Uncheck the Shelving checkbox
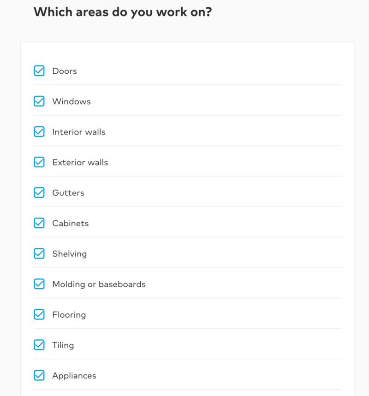The image size is (369, 396). 39,254
